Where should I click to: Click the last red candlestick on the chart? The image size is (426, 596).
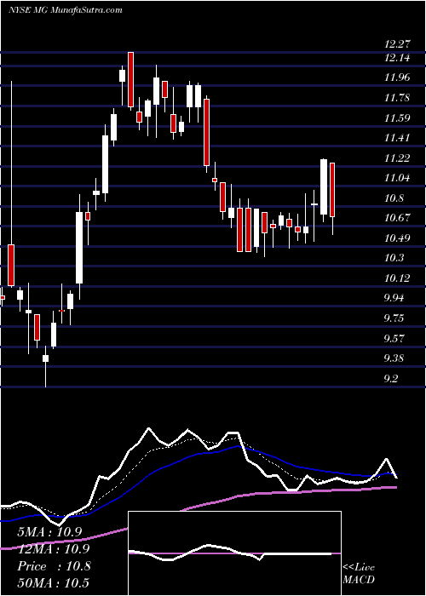[x=332, y=190]
